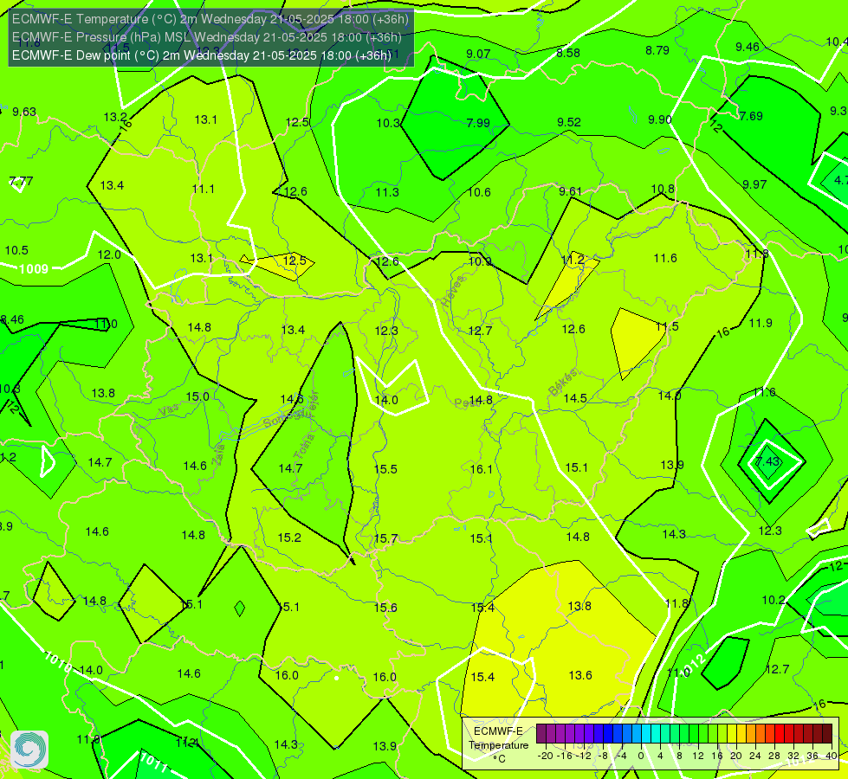Click the 11.9 temperature value
The width and height of the screenshot is (848, 779).
tap(761, 323)
